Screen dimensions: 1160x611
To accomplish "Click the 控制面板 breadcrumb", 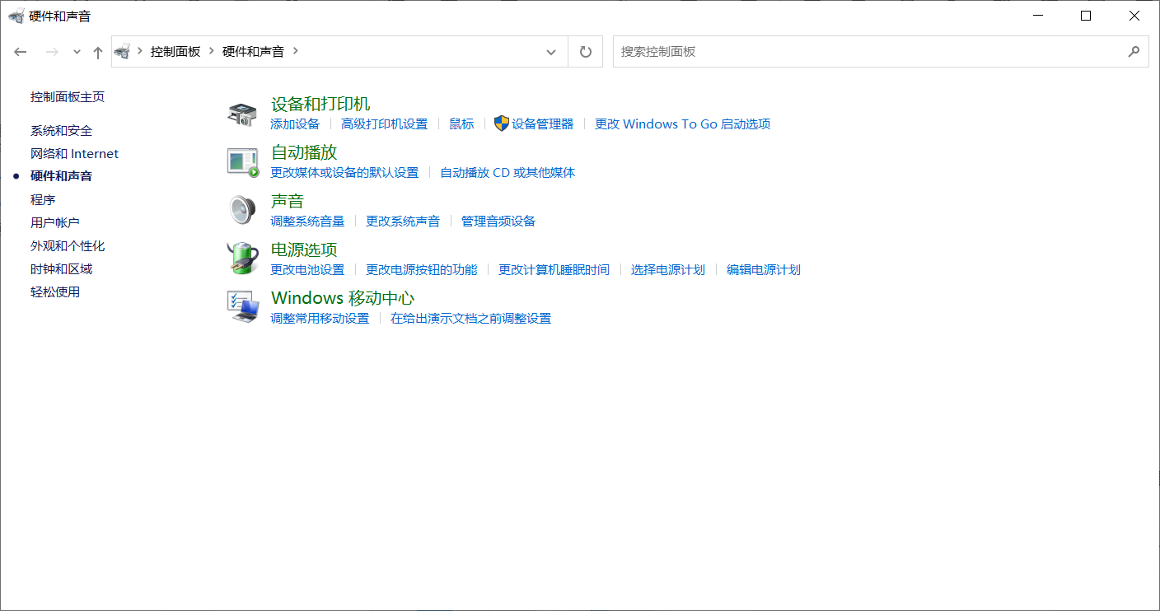I will 175,51.
